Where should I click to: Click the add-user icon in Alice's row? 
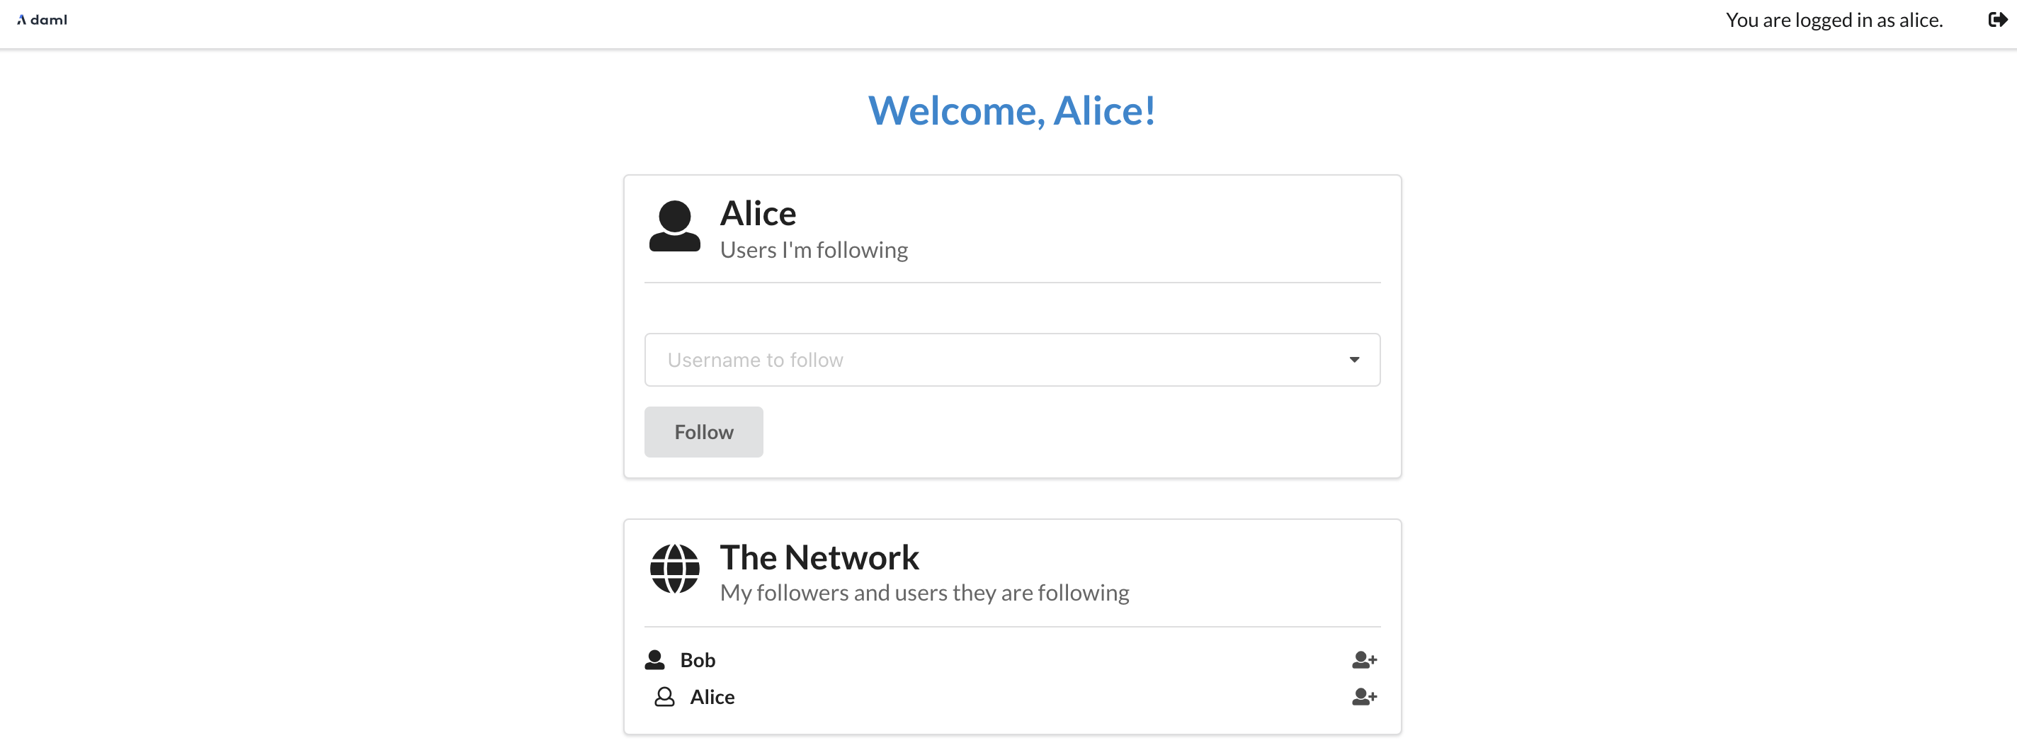[x=1365, y=696]
